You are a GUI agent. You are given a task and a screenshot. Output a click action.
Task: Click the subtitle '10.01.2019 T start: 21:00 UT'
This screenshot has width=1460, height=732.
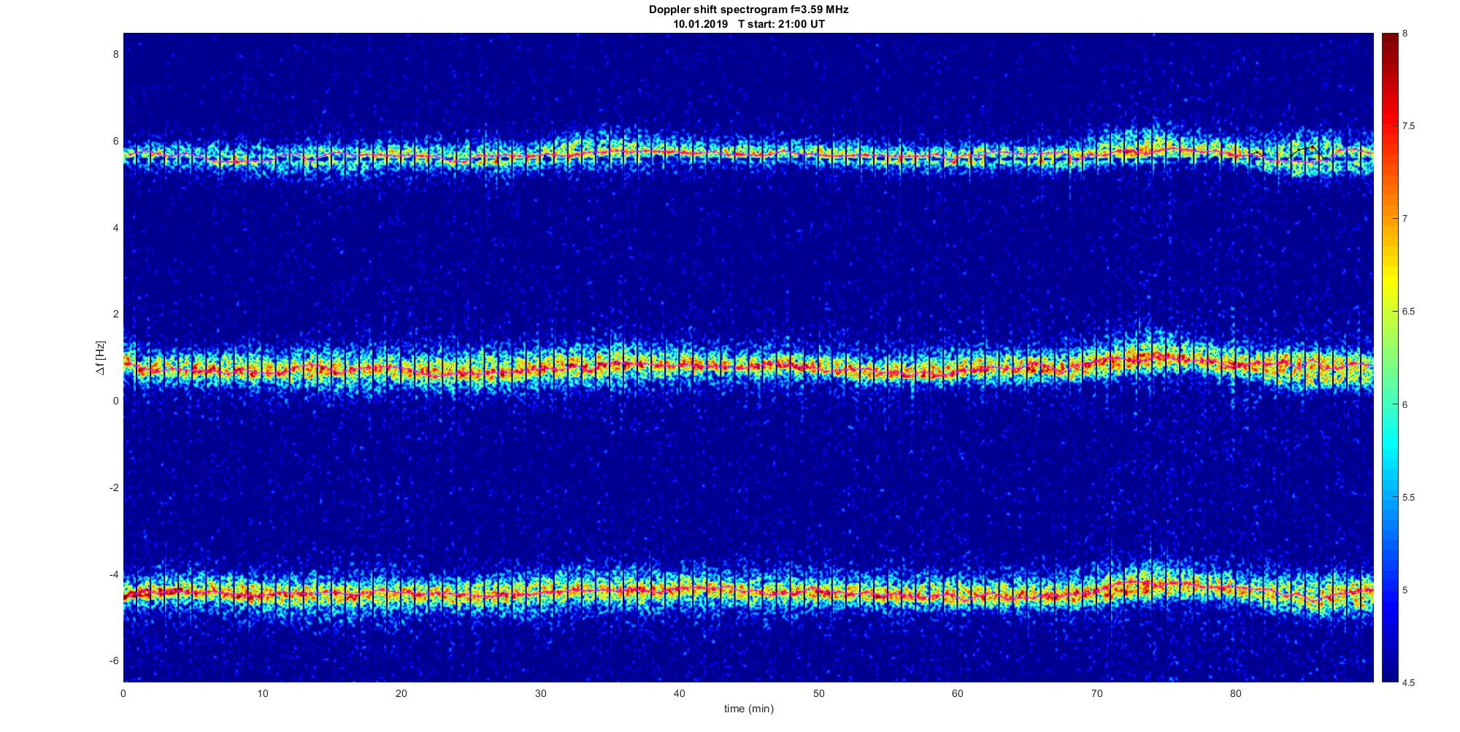pos(749,24)
